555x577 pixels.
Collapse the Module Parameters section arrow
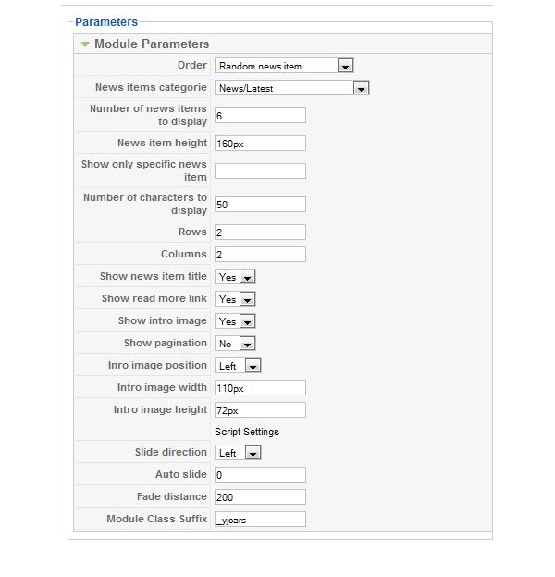pos(85,44)
